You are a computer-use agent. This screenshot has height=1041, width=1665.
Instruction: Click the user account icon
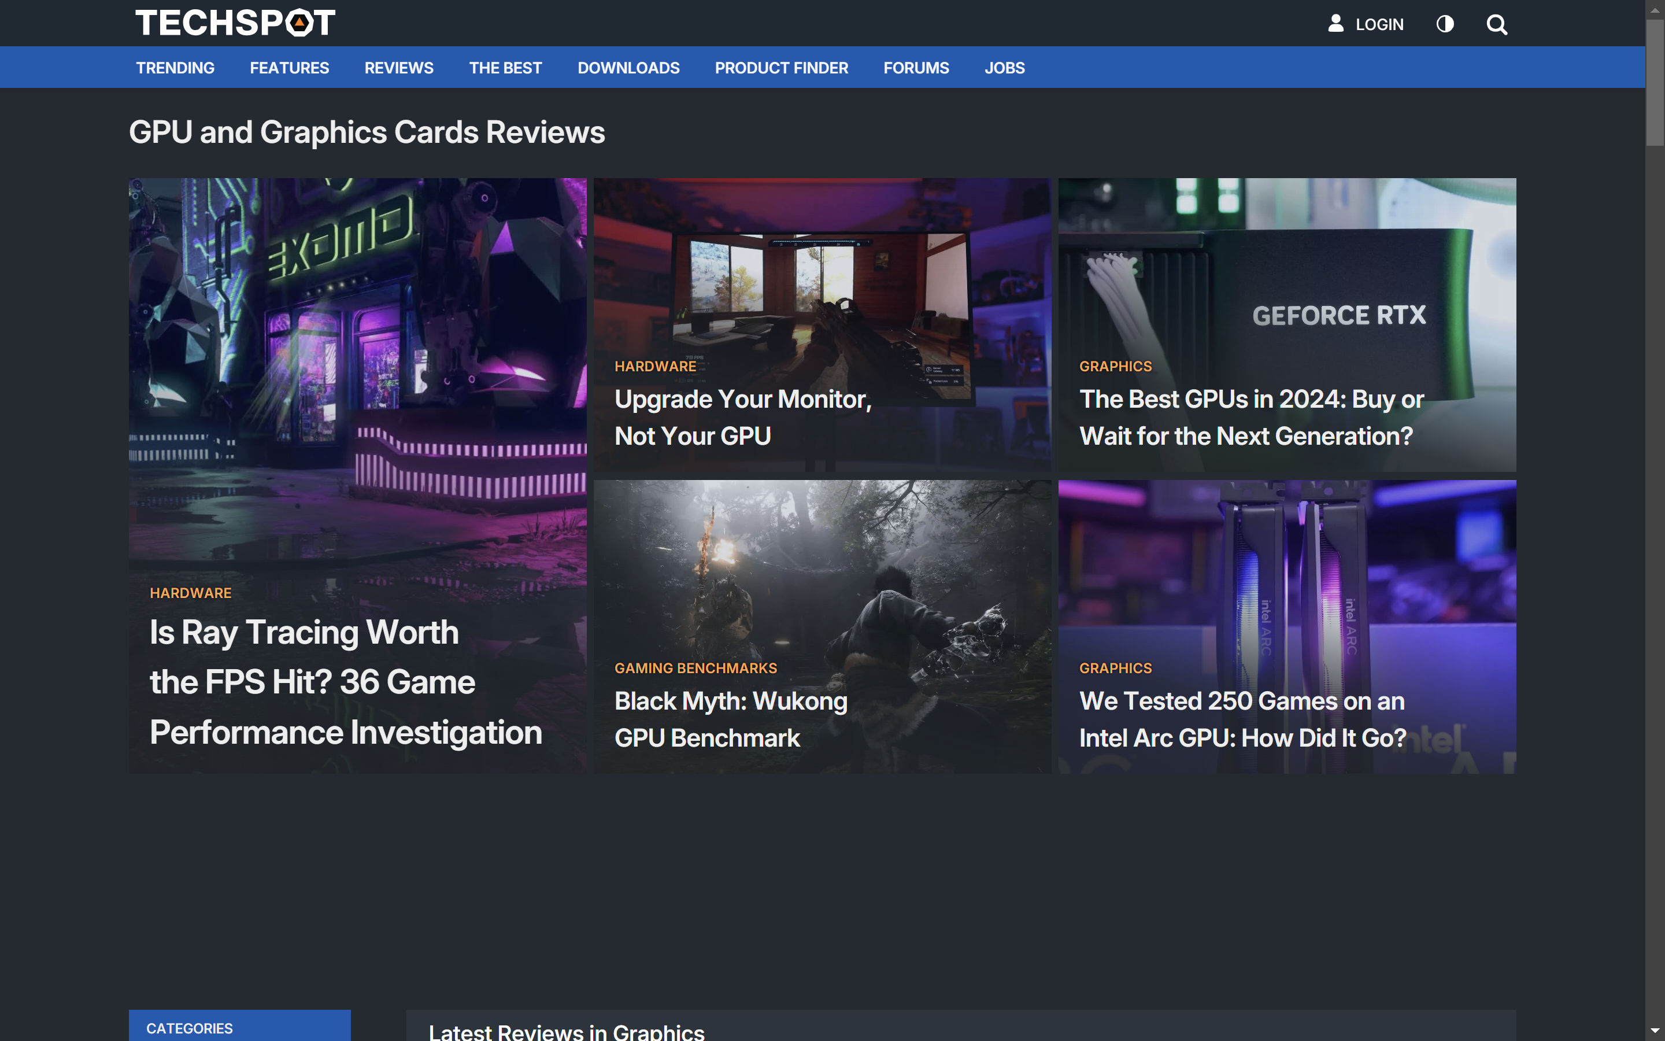[1335, 23]
